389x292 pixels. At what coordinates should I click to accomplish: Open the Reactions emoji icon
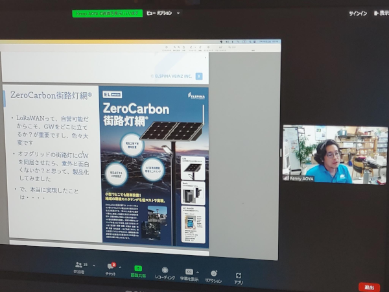[x=213, y=273]
